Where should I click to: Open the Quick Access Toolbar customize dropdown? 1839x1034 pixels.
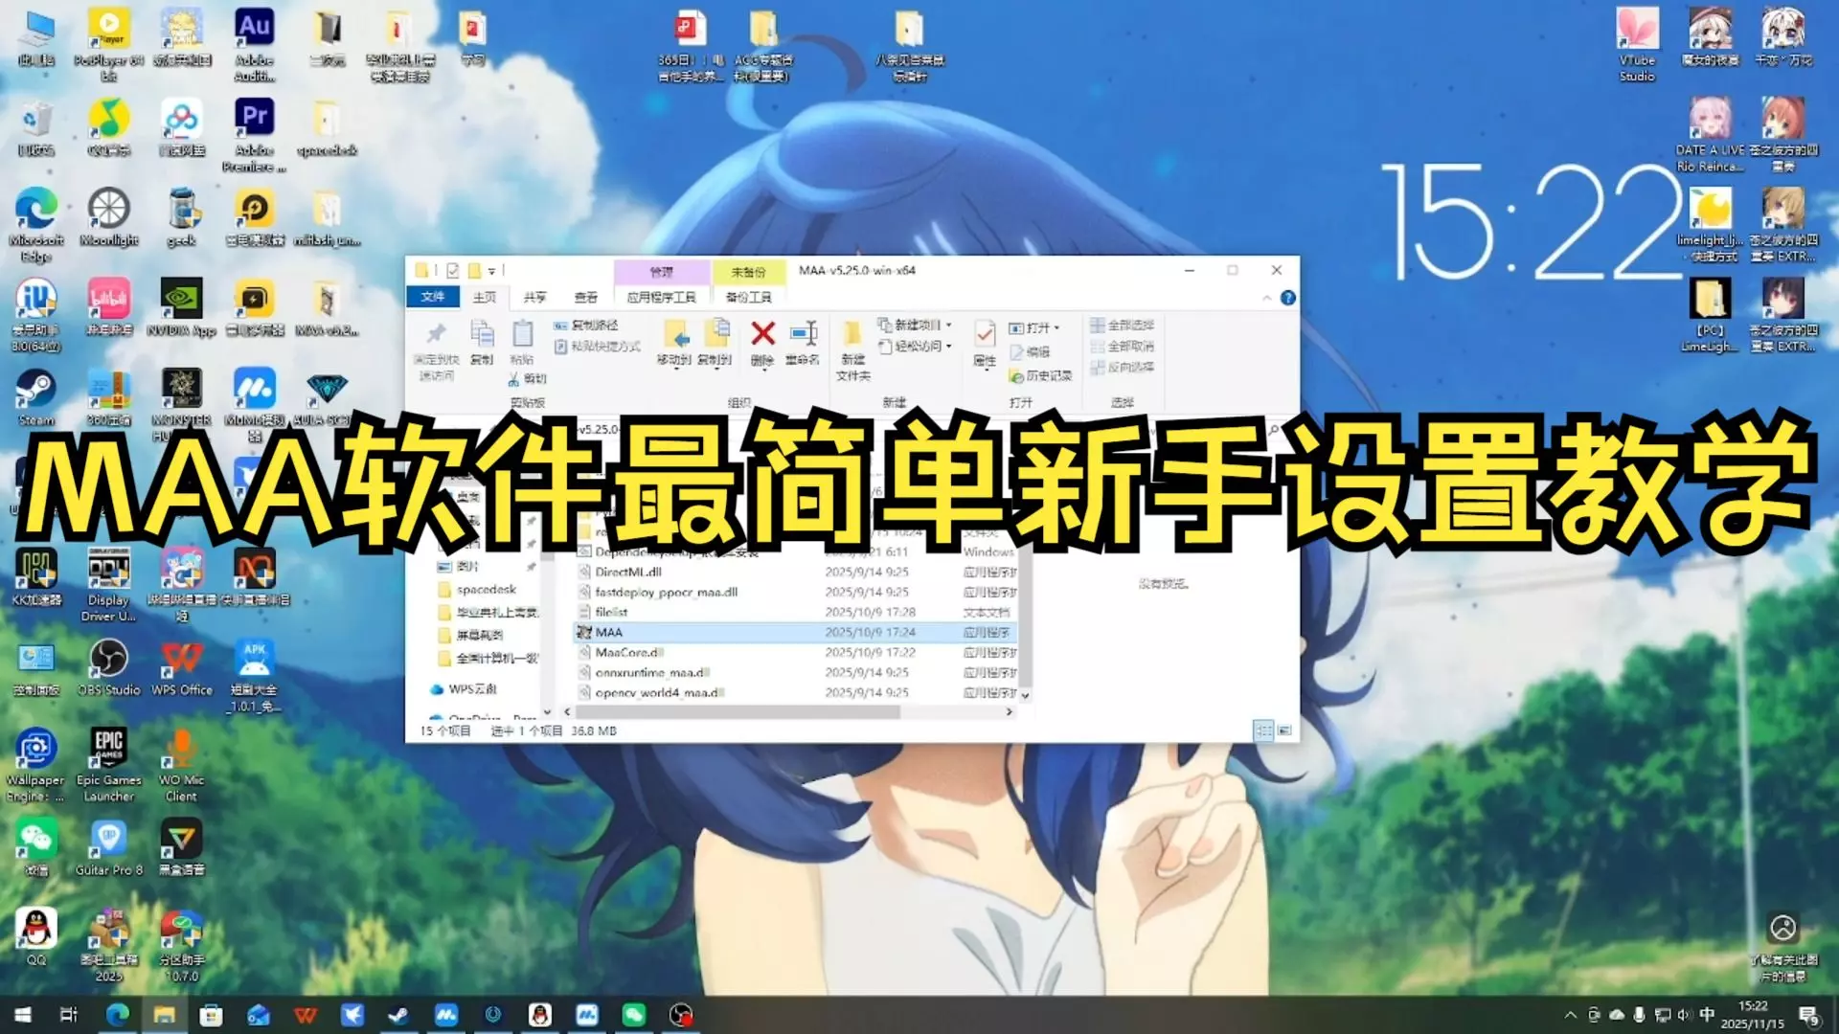coord(492,271)
